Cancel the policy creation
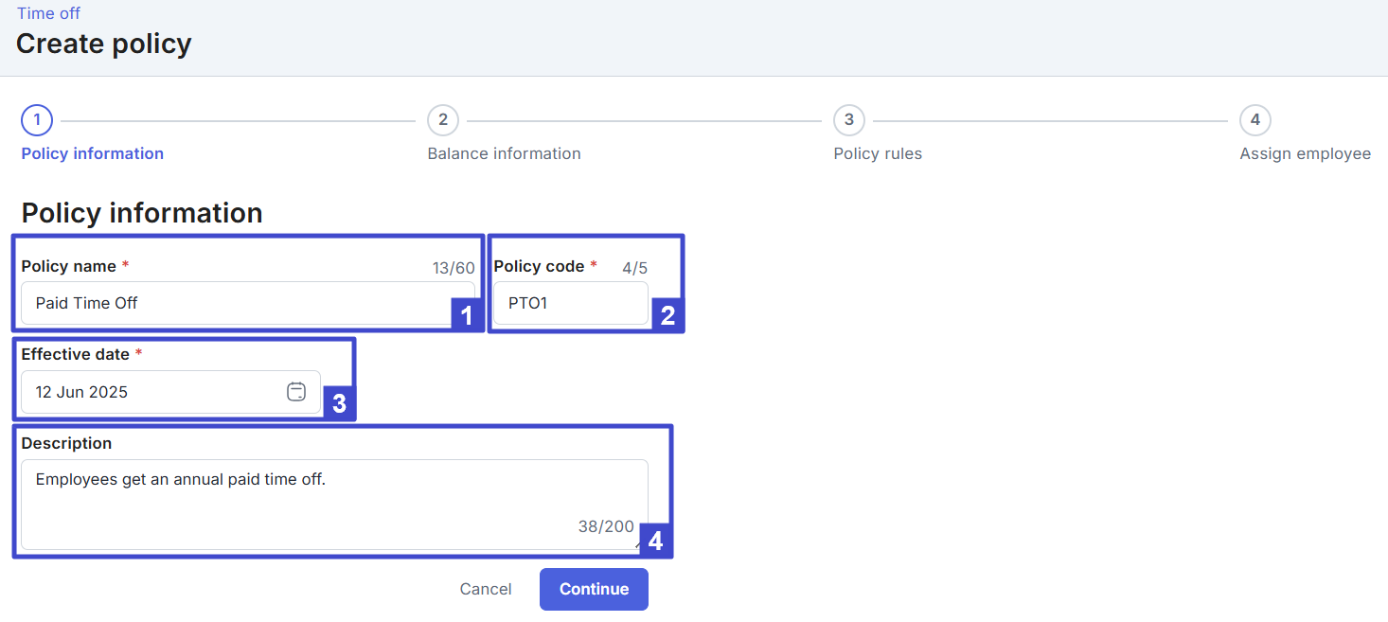1388x622 pixels. coord(486,589)
